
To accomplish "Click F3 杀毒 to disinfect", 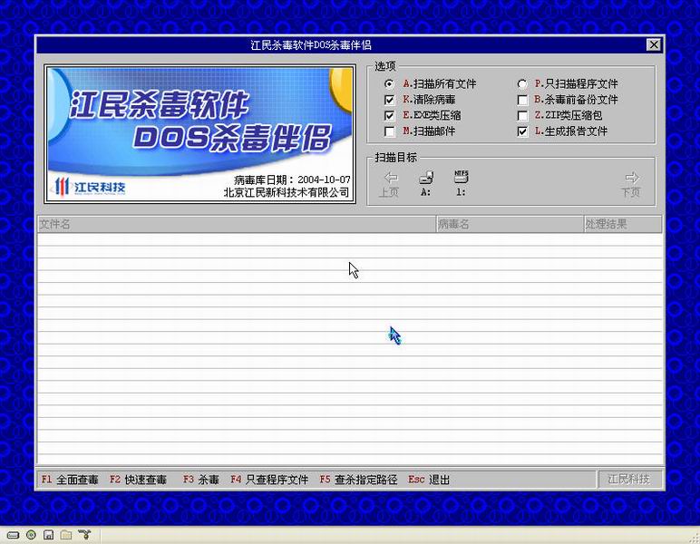I will [201, 480].
